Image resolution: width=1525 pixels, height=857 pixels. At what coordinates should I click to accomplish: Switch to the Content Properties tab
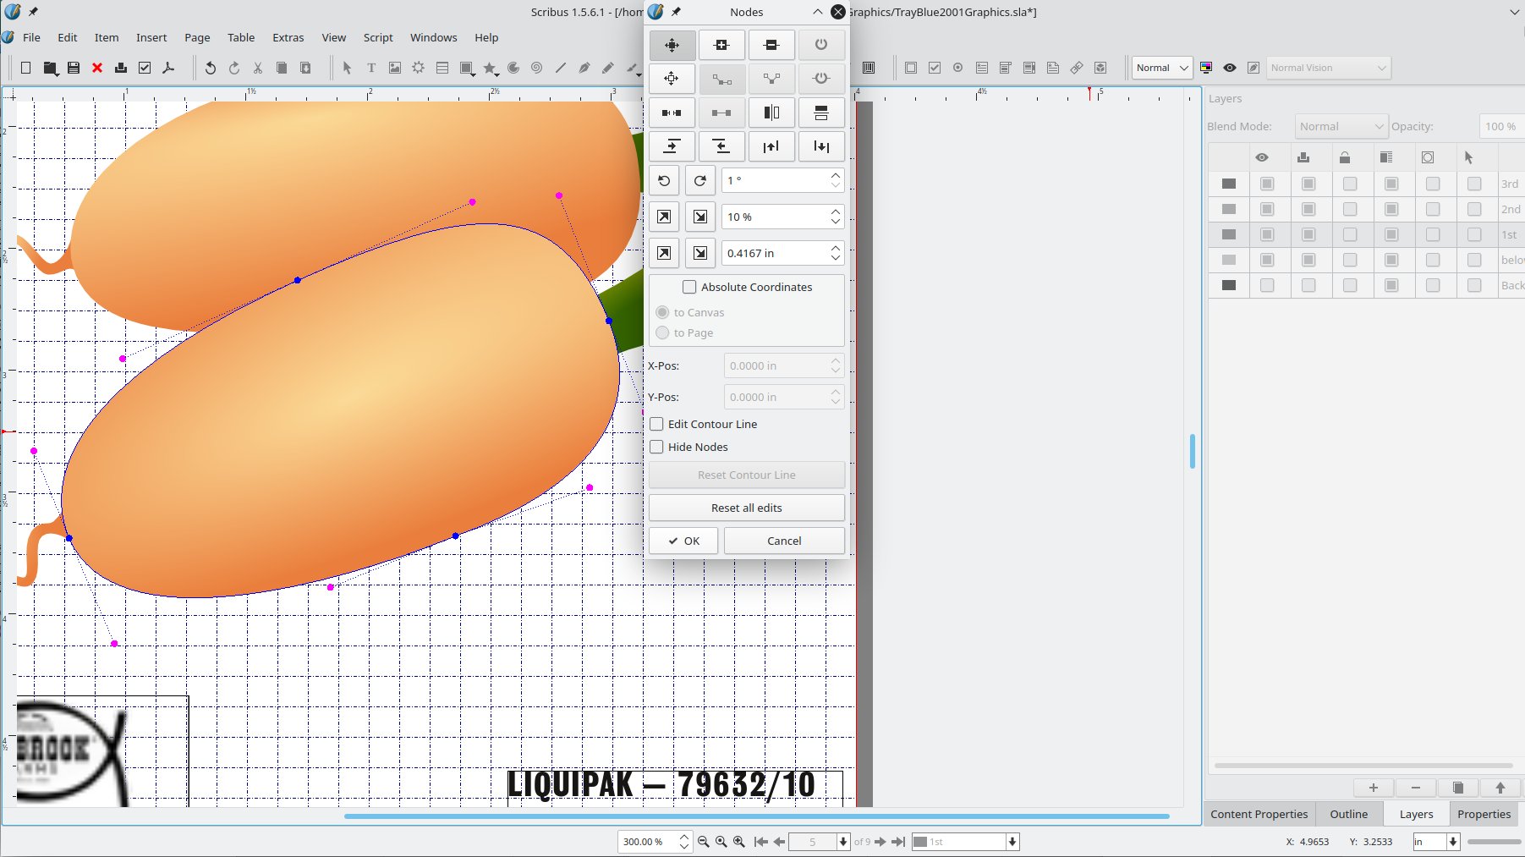1259,814
